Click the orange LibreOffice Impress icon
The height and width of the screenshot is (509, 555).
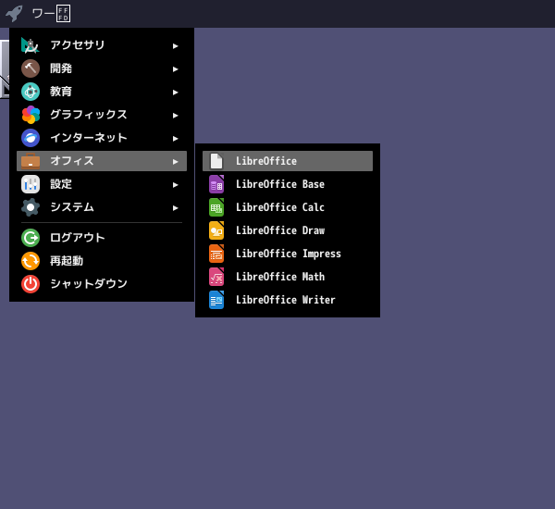click(216, 254)
